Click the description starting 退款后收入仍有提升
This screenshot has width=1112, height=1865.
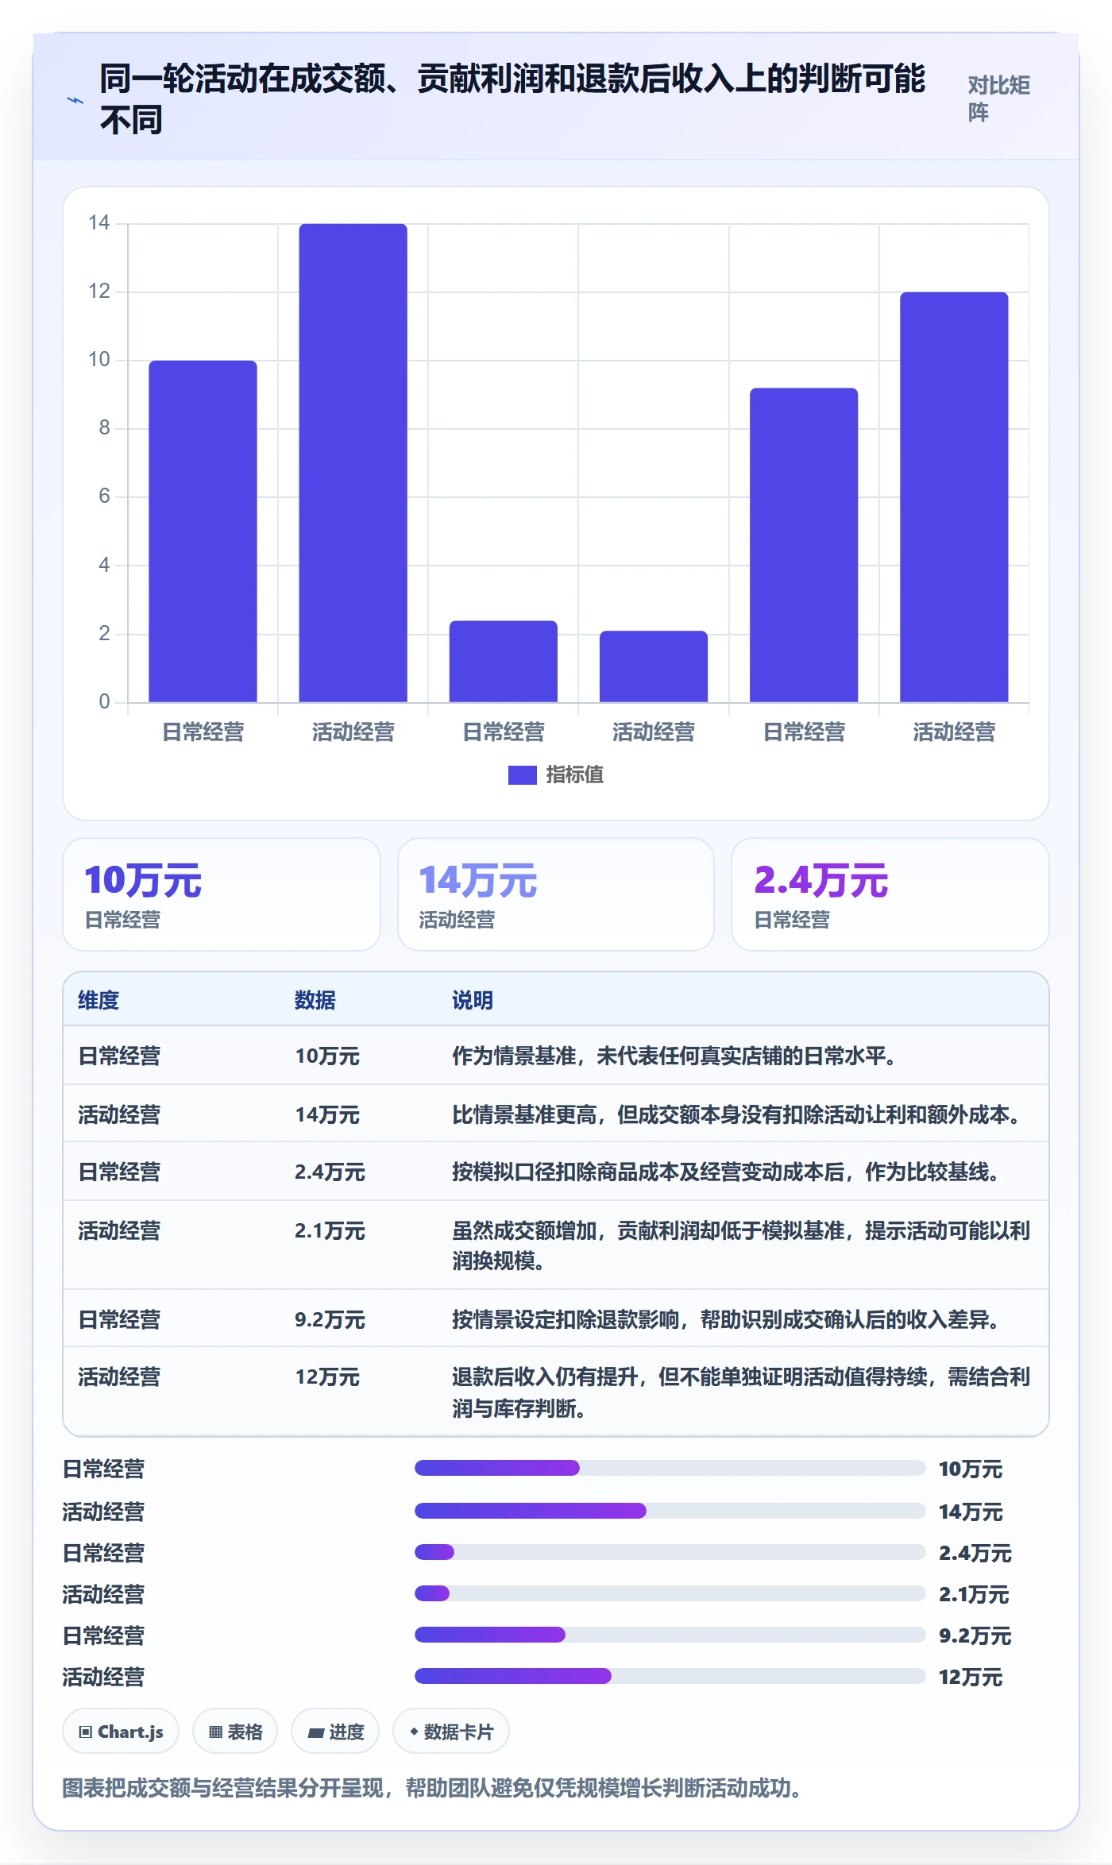point(741,1392)
